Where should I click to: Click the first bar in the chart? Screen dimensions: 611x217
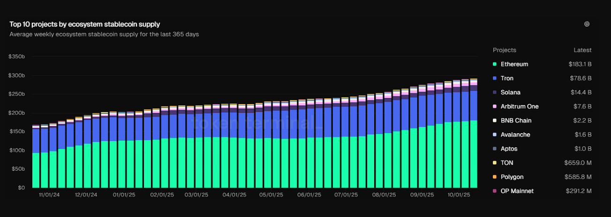click(36, 170)
